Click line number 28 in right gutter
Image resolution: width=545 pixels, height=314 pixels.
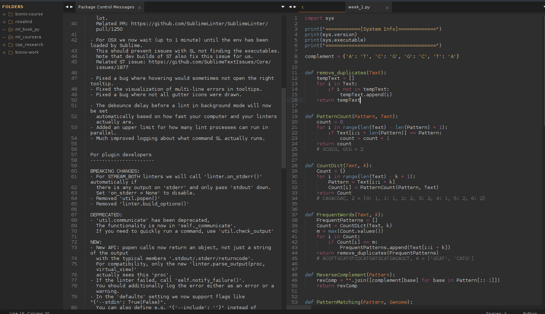click(x=294, y=166)
